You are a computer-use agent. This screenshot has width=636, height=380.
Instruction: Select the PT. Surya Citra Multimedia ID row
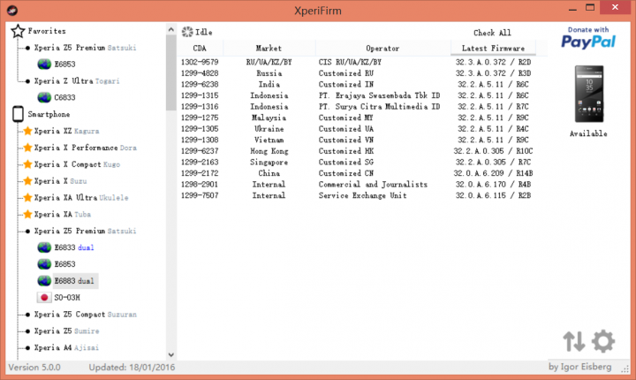coord(356,107)
